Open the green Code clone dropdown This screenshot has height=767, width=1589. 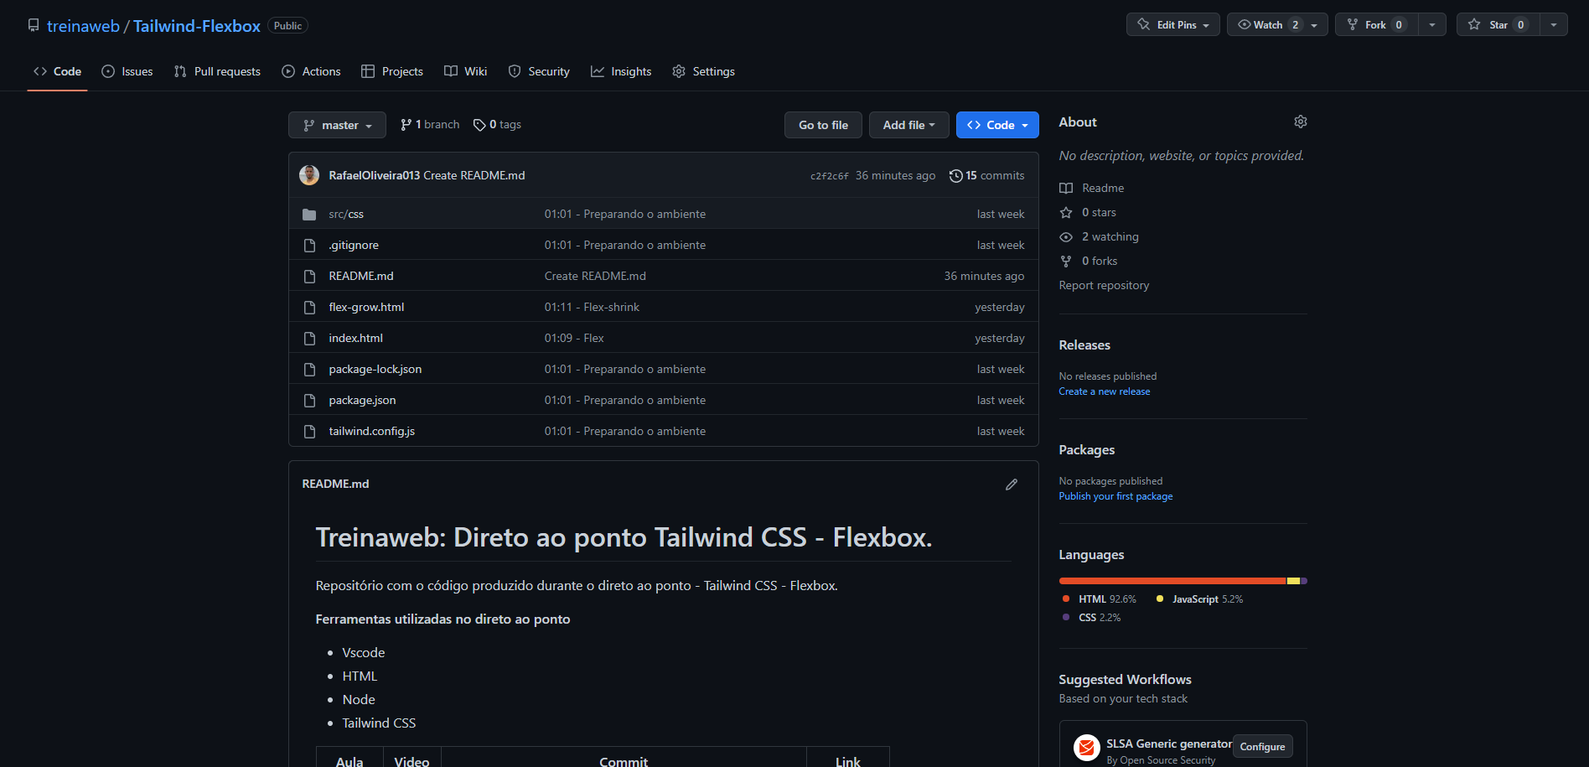[x=997, y=125]
